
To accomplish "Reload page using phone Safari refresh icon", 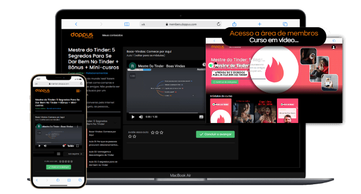I will click(x=81, y=84).
